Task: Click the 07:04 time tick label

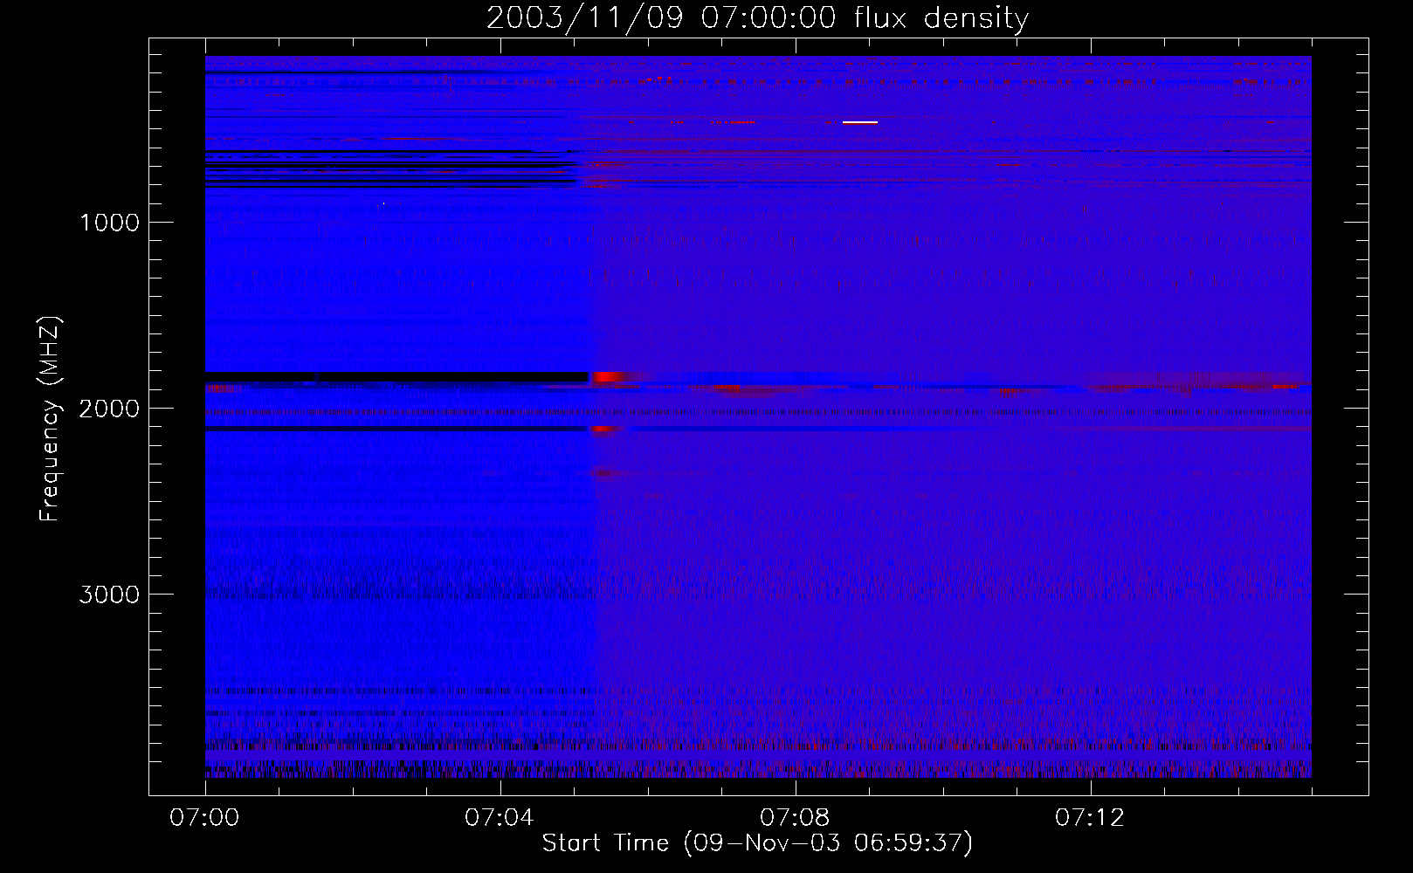Action: coord(500,818)
